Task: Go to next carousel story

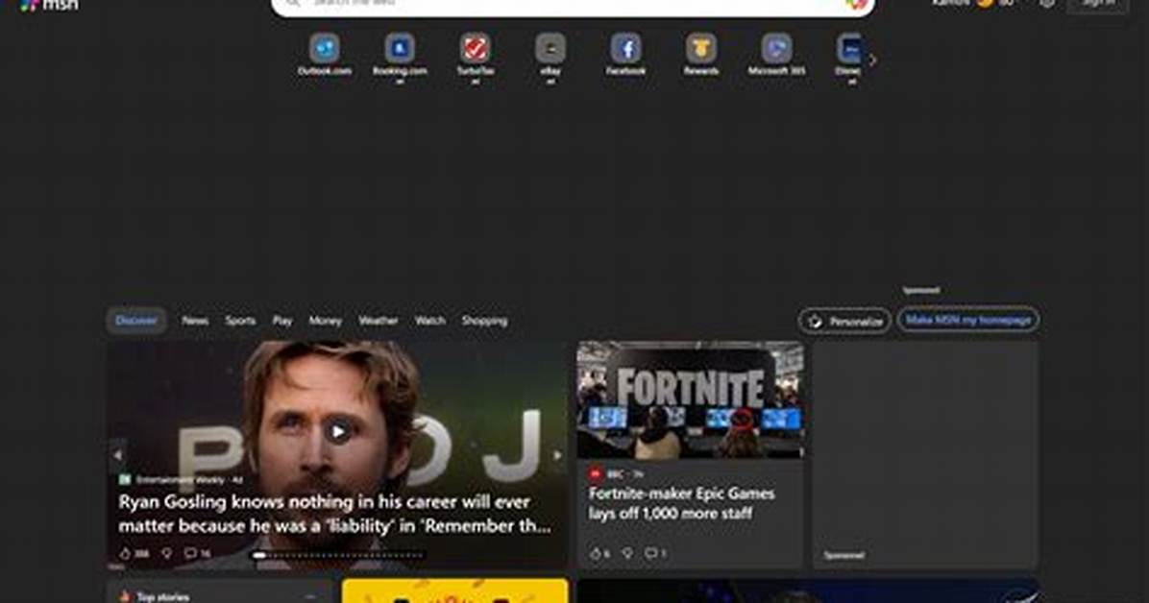Action: coord(557,455)
